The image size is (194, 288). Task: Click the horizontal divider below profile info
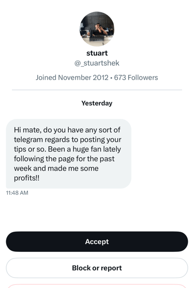click(97, 90)
